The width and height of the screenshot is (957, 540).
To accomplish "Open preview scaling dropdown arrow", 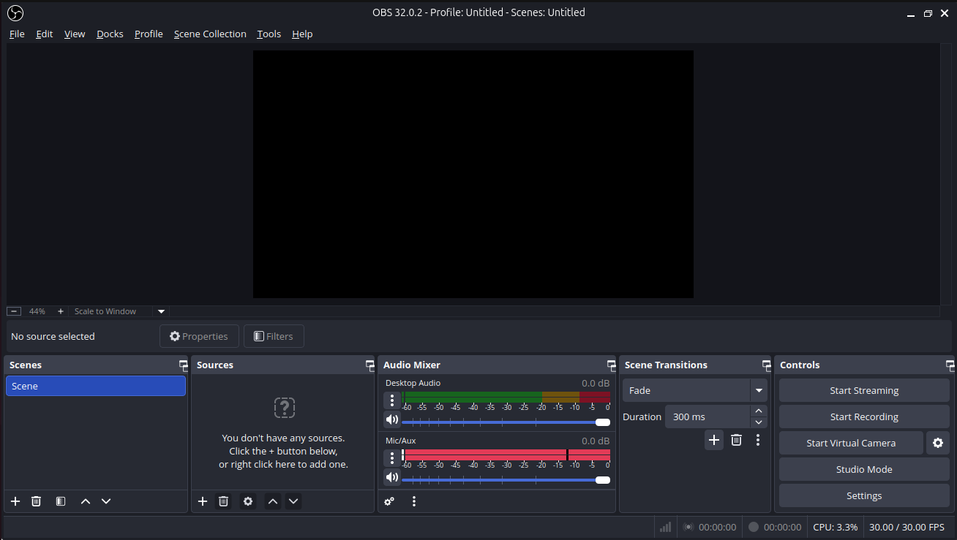I will pos(162,311).
